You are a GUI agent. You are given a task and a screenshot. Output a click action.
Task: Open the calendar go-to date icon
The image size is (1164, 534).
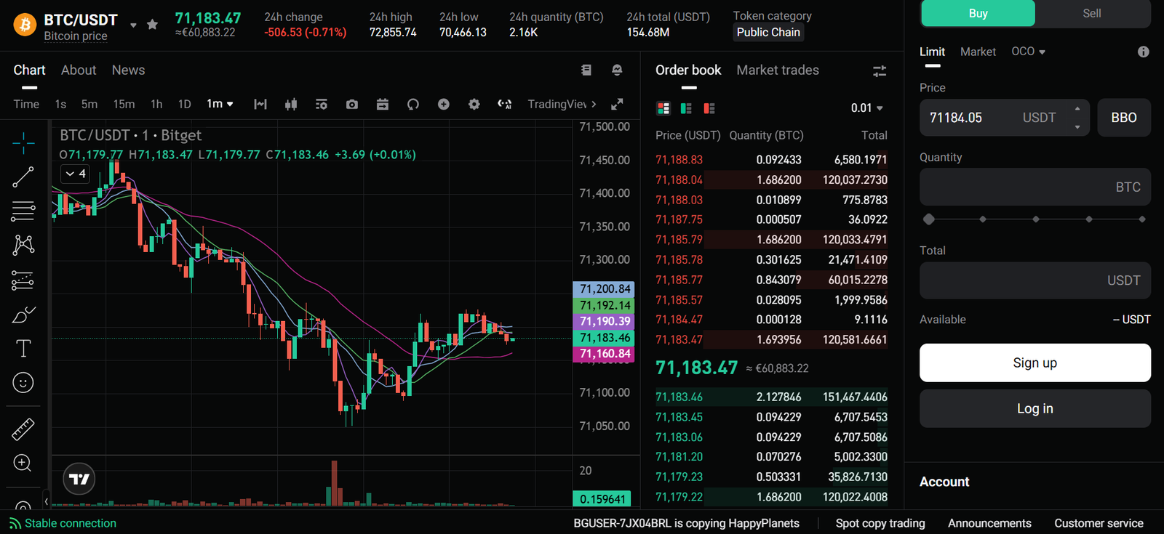[x=383, y=104]
